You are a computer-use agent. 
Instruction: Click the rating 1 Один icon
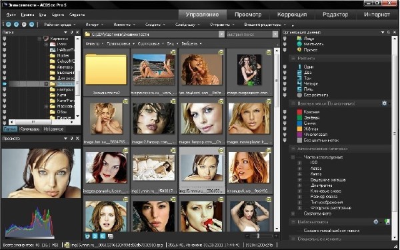tap(299, 67)
